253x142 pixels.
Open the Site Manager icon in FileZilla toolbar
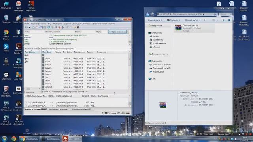(26, 27)
